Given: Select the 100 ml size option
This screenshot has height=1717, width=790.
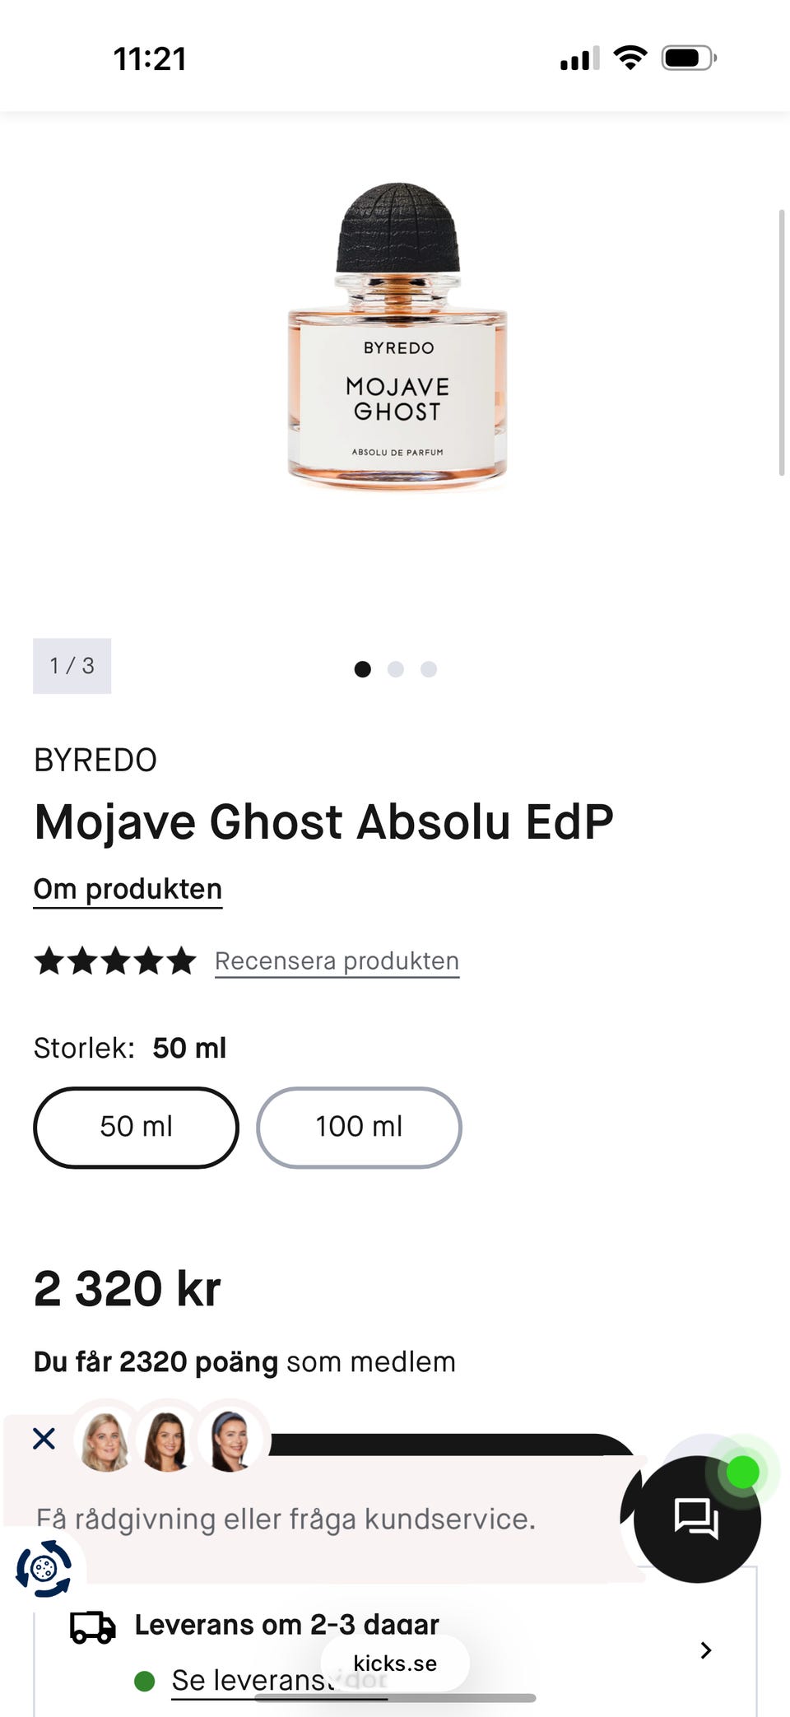Looking at the screenshot, I should click(359, 1127).
